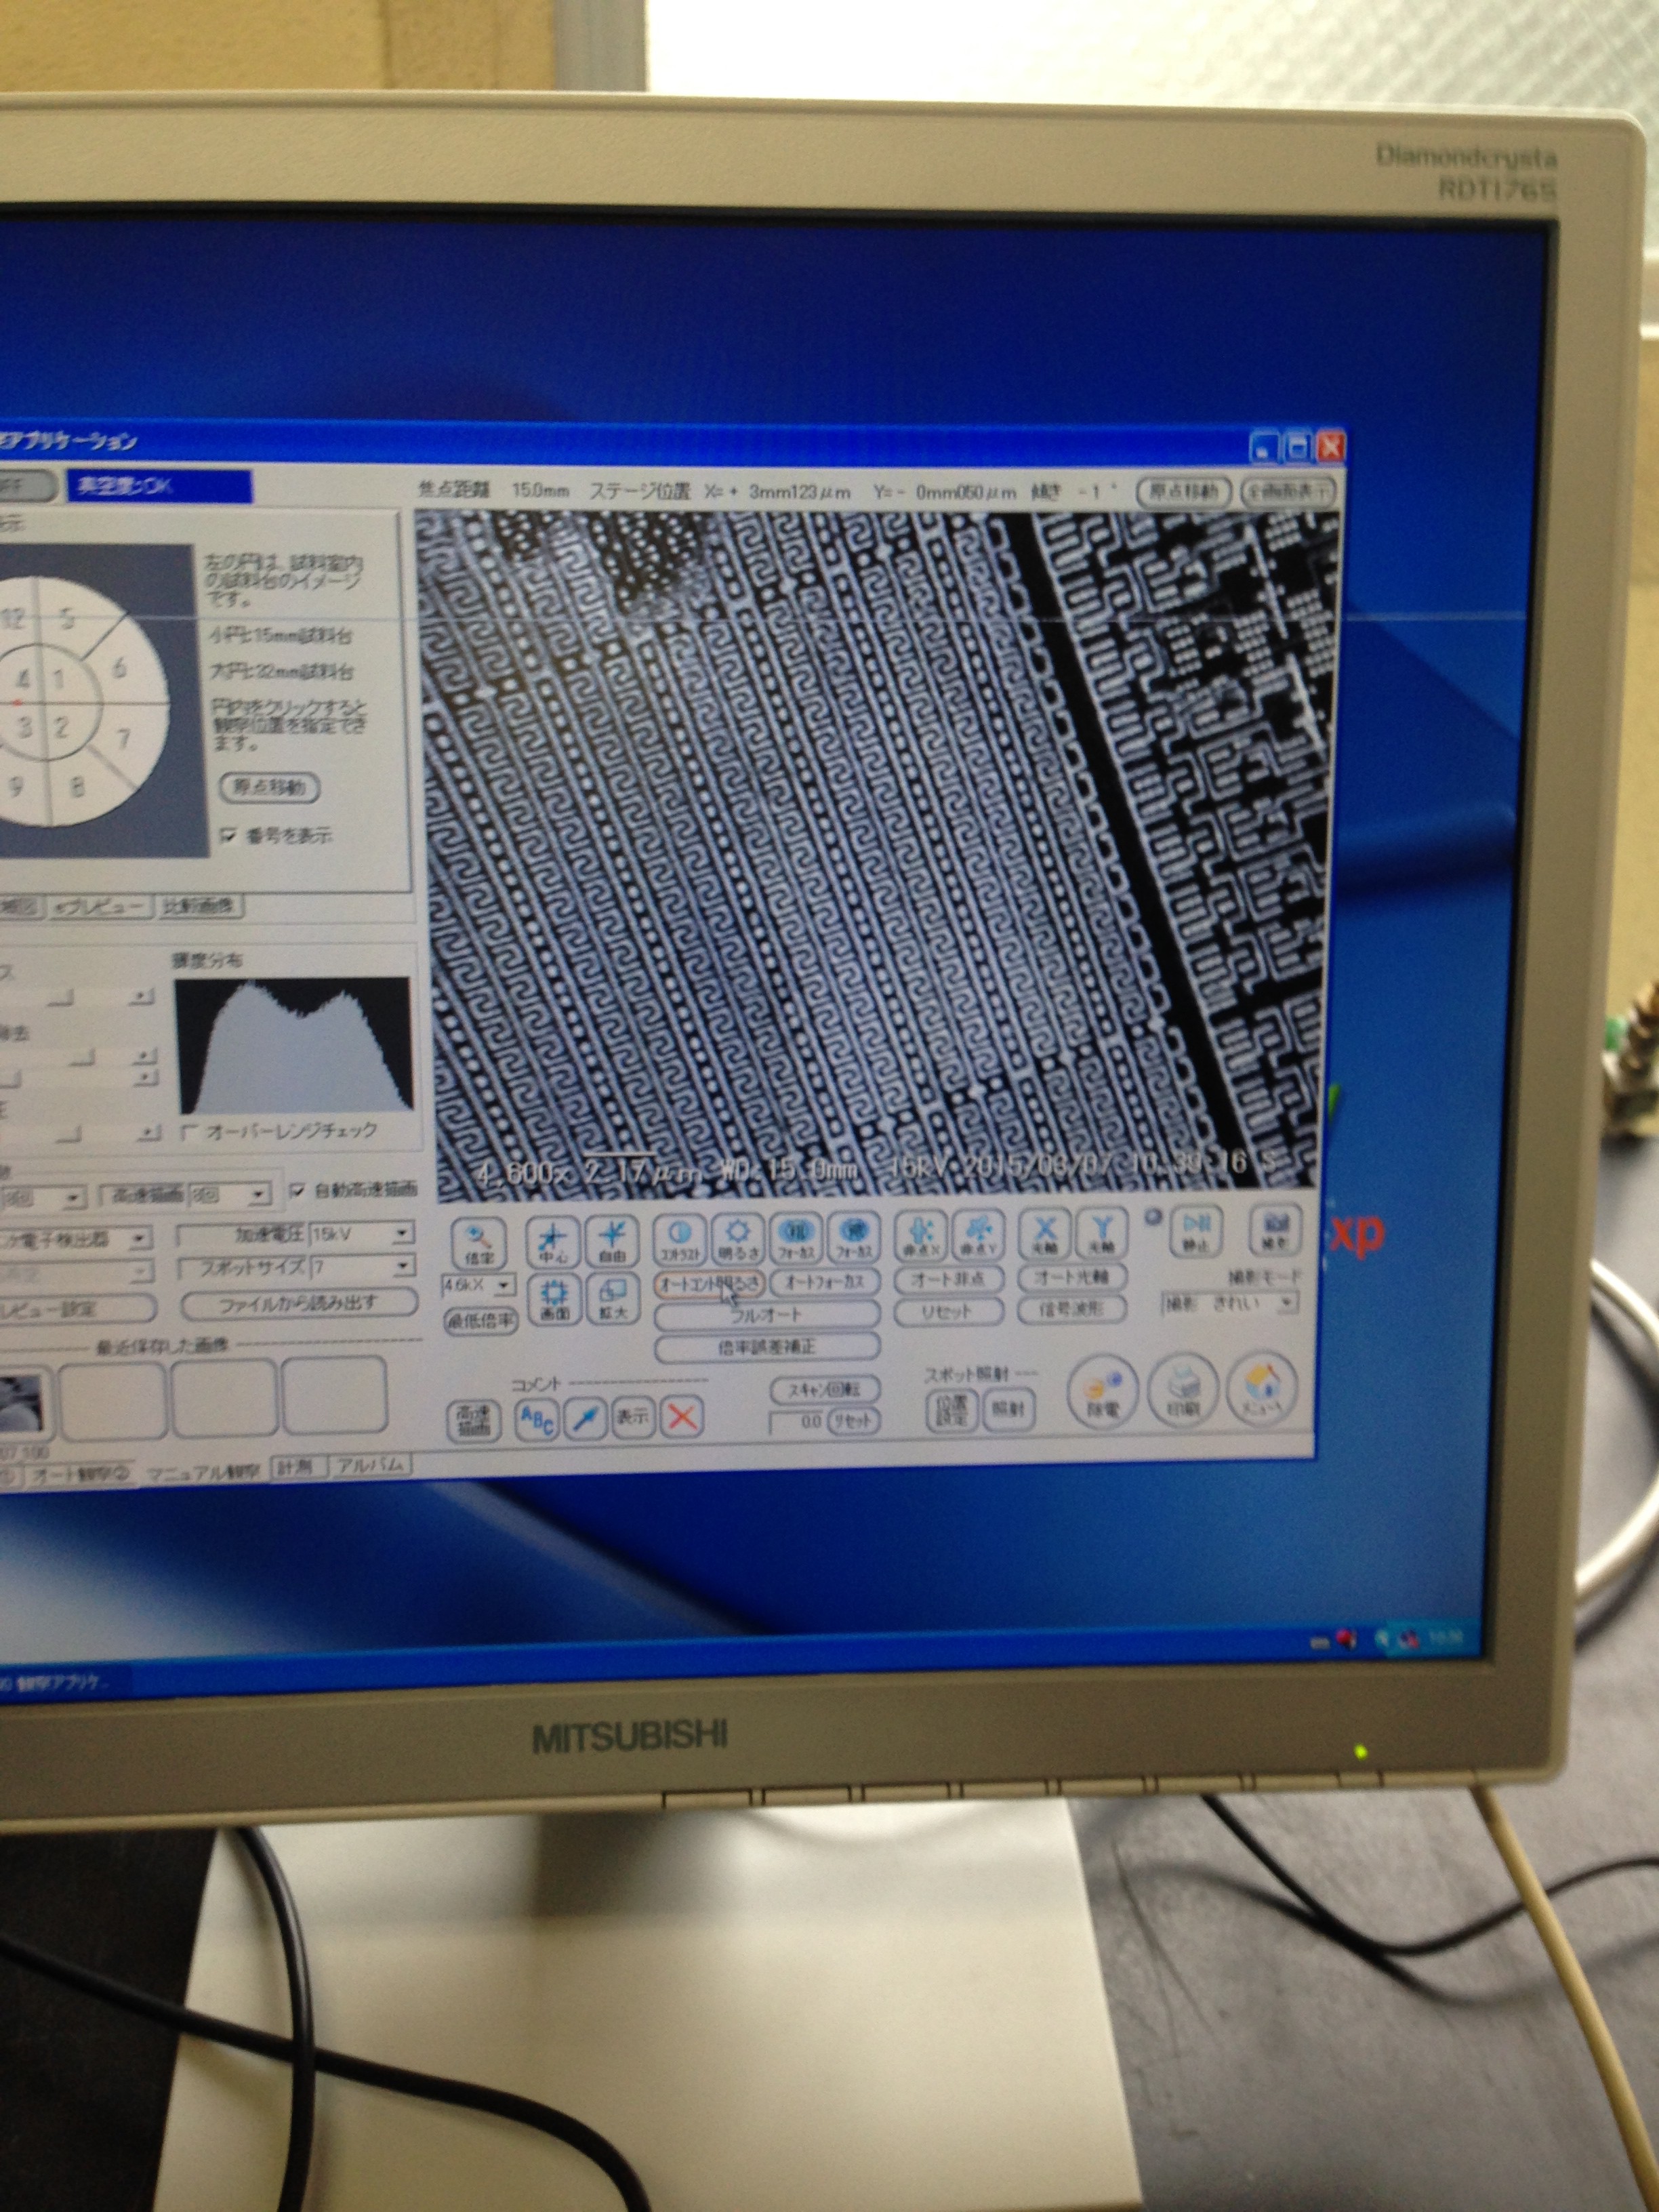1659x2212 pixels.
Task: Click the オートフォーカス button
Action: coord(824,1281)
